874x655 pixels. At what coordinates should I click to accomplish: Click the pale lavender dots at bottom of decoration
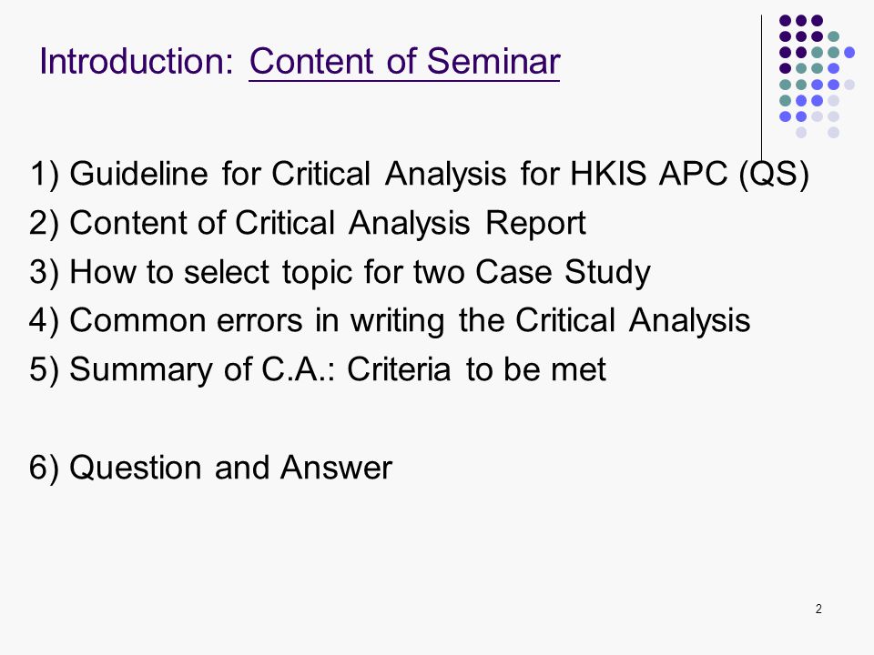click(825, 116)
